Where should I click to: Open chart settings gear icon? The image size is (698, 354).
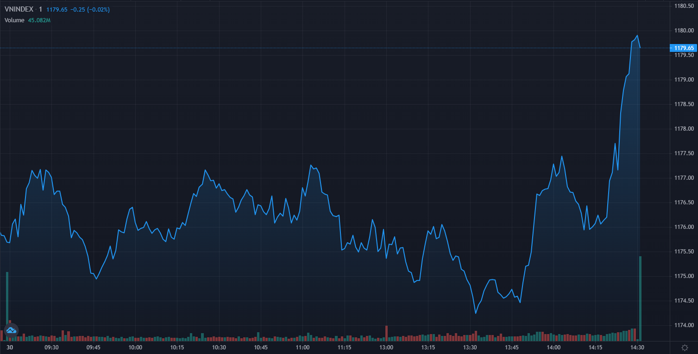point(685,348)
